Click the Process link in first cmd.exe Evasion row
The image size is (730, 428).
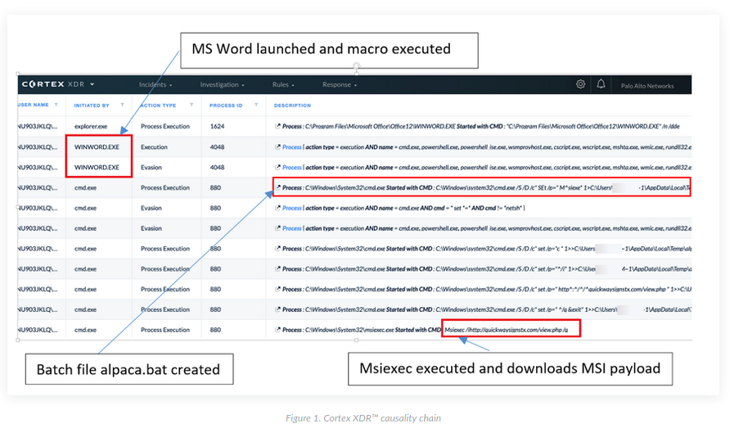(x=291, y=208)
